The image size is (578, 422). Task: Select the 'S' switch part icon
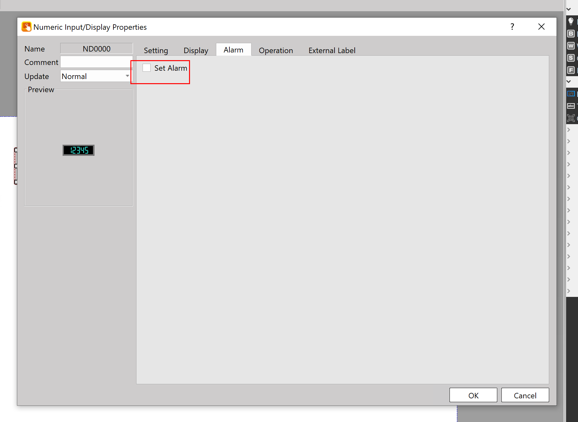pos(571,58)
